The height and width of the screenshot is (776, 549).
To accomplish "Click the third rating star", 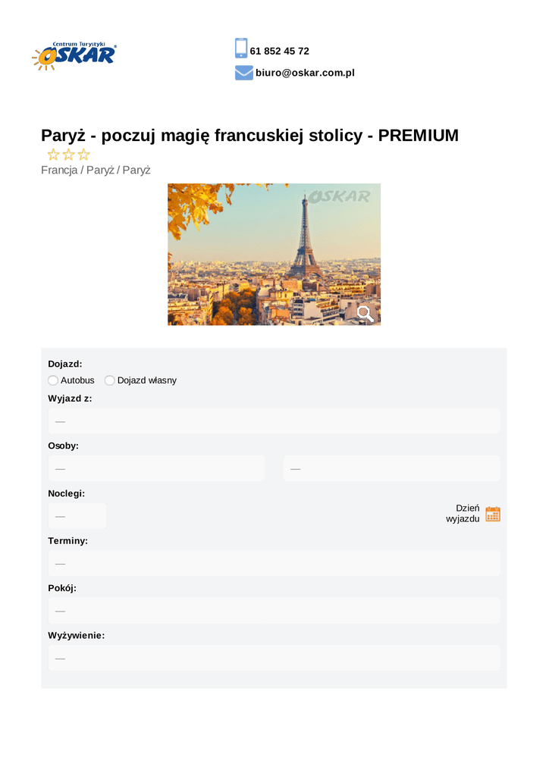I will pos(83,155).
